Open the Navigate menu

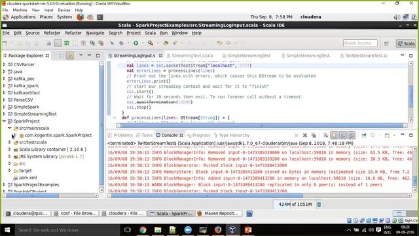(x=95, y=33)
